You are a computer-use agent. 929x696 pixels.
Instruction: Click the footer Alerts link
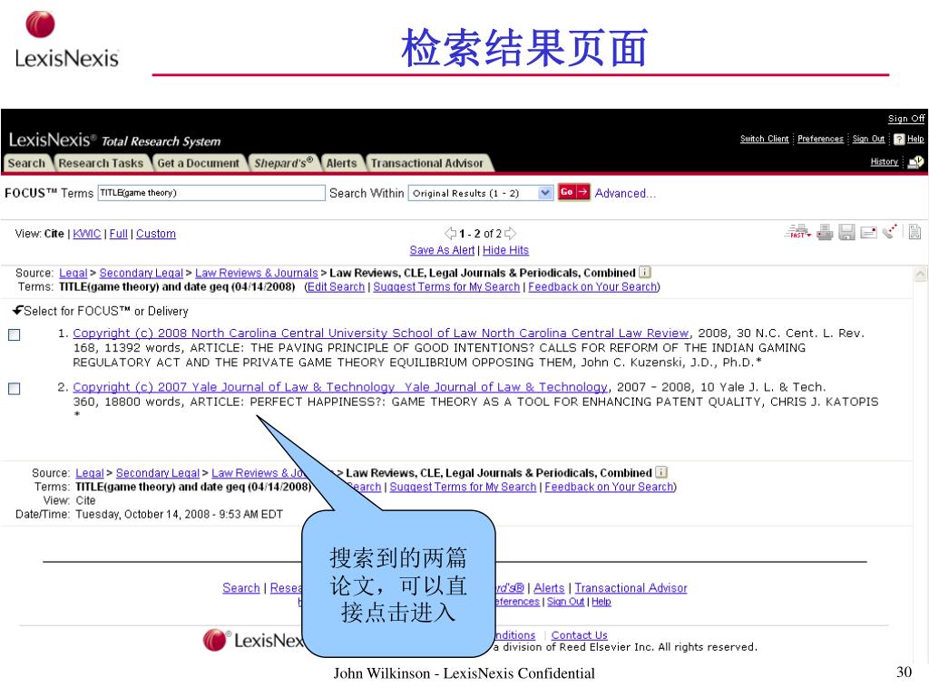coord(549,588)
